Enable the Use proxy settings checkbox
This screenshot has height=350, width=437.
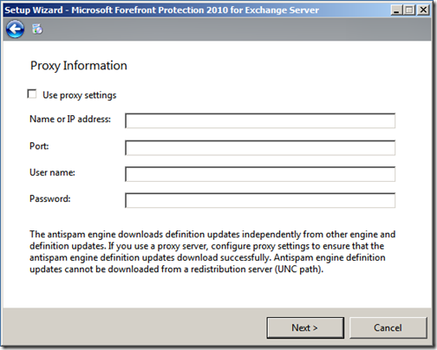[32, 94]
